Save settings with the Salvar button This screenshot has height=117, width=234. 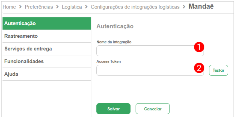click(113, 109)
